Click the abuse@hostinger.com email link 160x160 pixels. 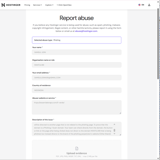click(86, 31)
